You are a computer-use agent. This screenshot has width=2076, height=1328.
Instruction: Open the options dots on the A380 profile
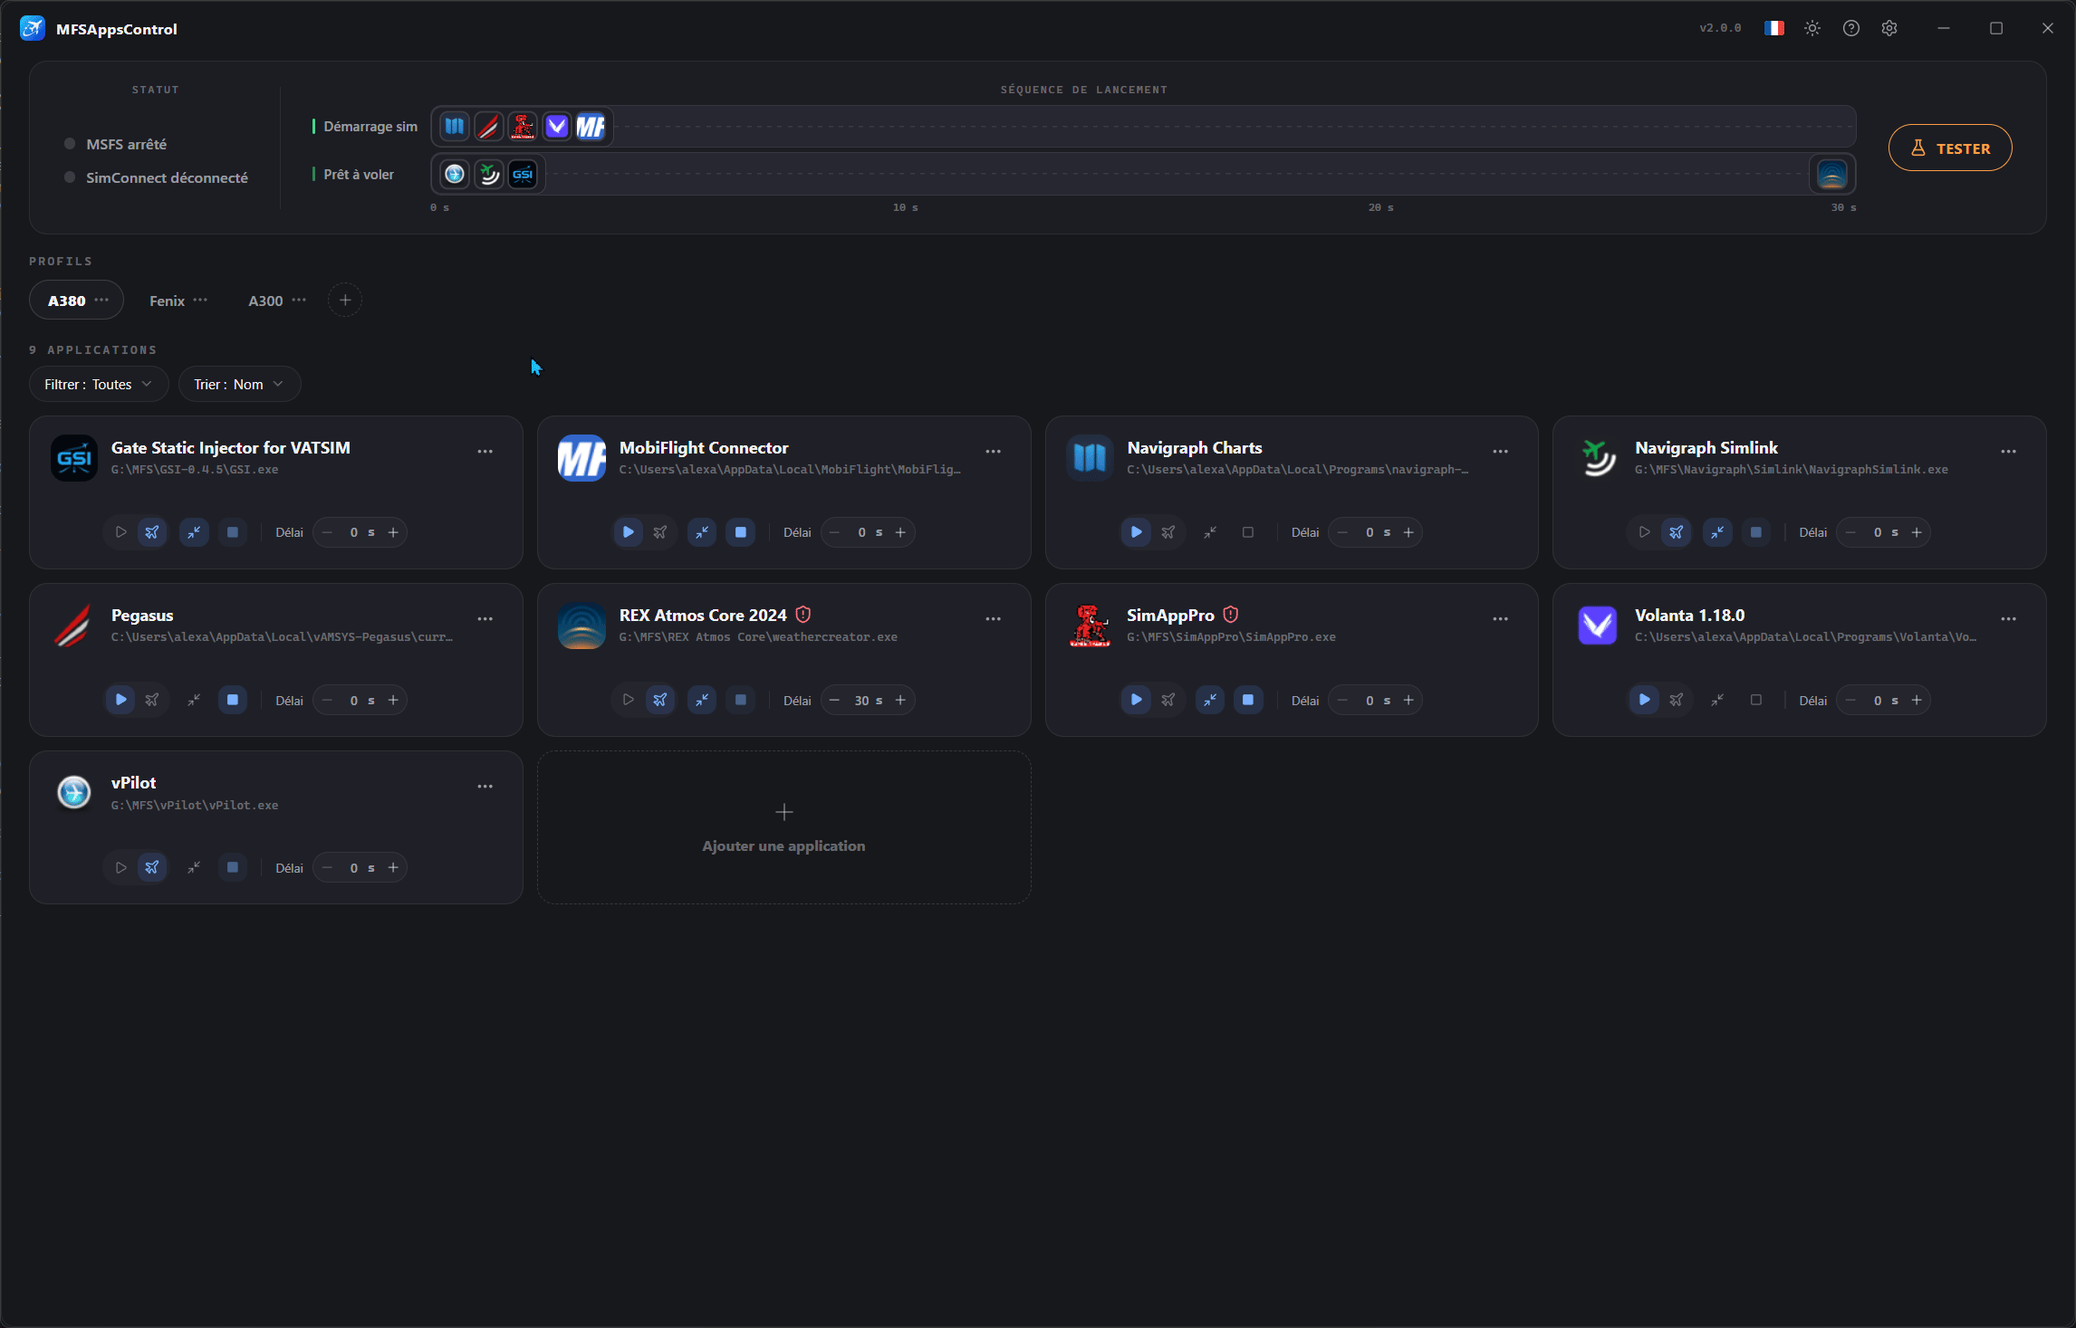tap(101, 300)
